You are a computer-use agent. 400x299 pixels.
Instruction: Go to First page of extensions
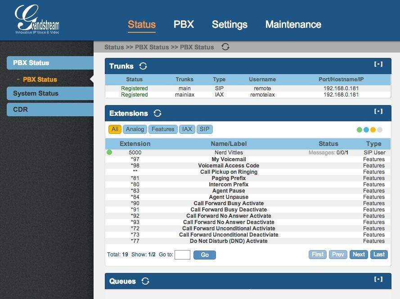318,255
